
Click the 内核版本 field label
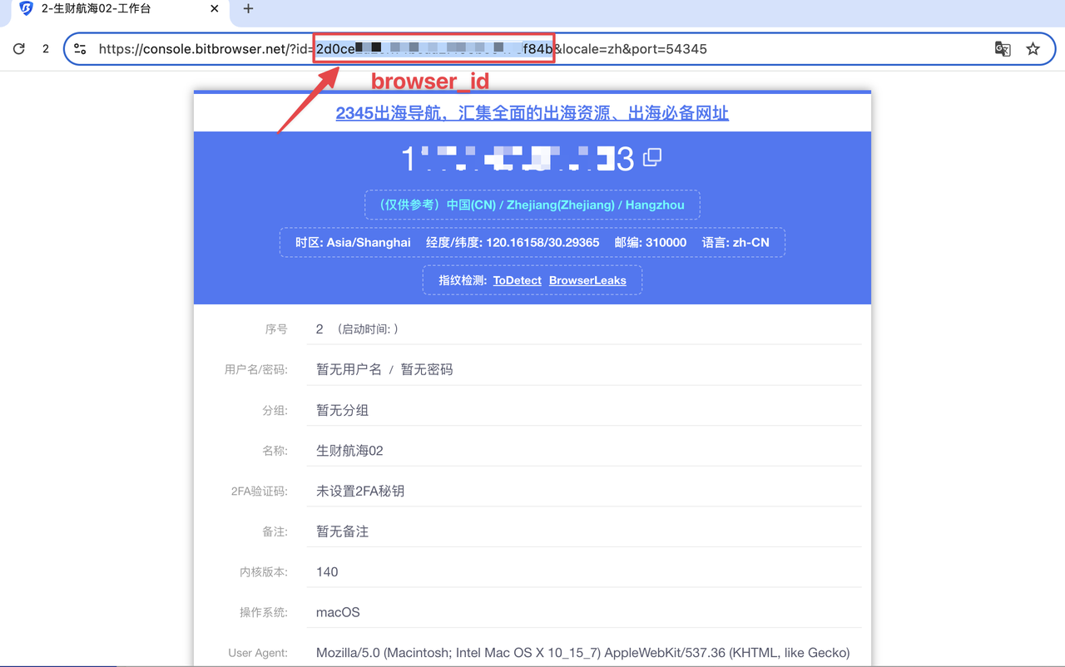pyautogui.click(x=264, y=572)
